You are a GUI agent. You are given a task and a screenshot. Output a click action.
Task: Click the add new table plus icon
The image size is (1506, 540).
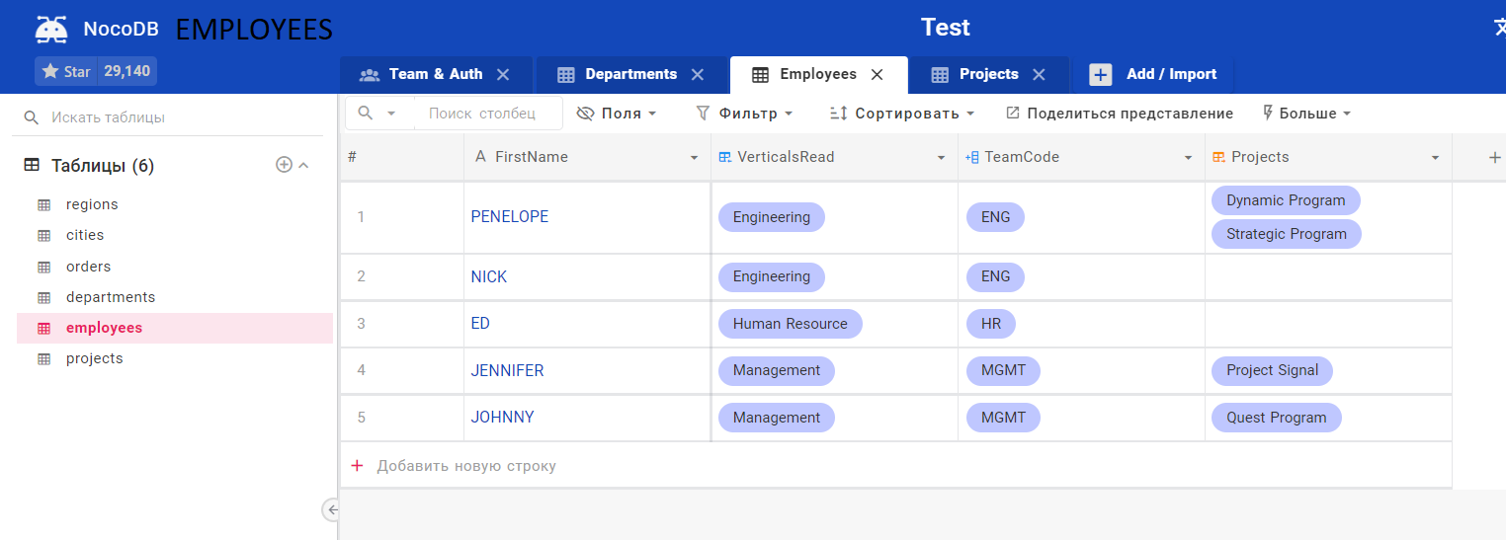pos(284,165)
